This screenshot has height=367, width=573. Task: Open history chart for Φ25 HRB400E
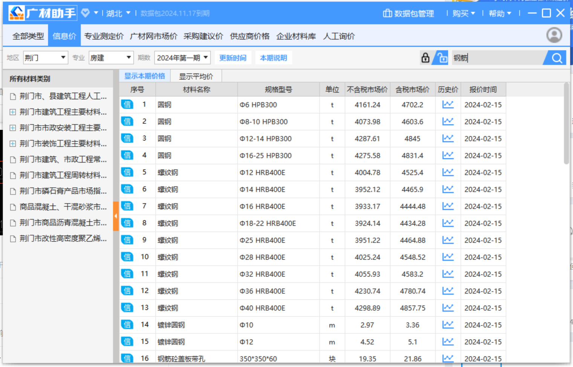(x=448, y=240)
